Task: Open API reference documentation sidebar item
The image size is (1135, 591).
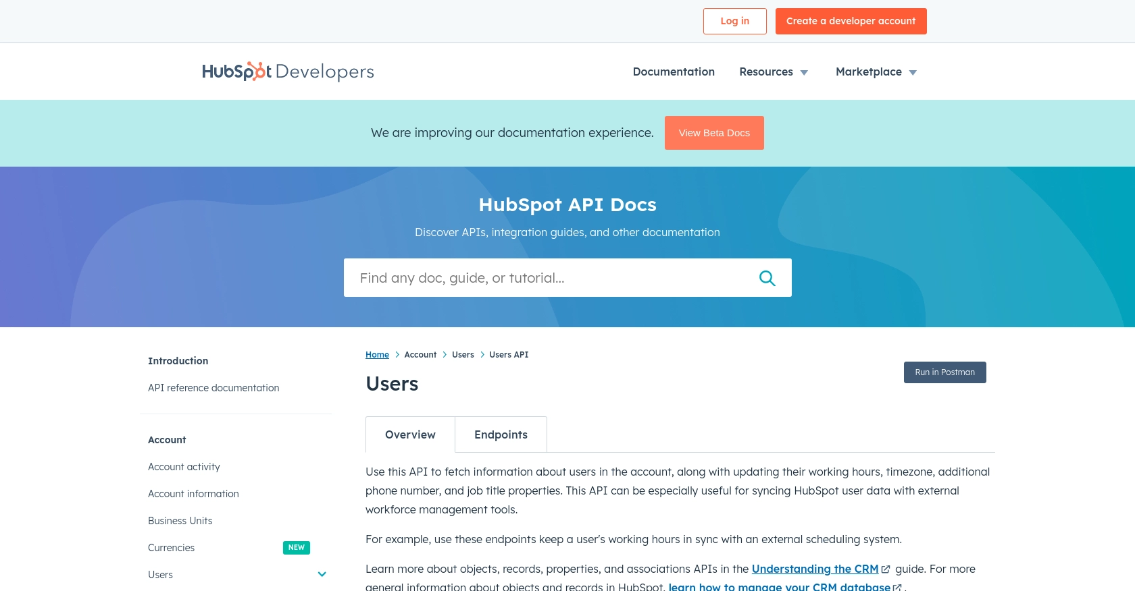Action: (213, 388)
